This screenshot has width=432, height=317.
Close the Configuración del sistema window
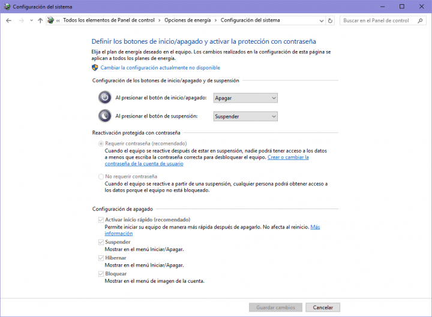[422, 7]
